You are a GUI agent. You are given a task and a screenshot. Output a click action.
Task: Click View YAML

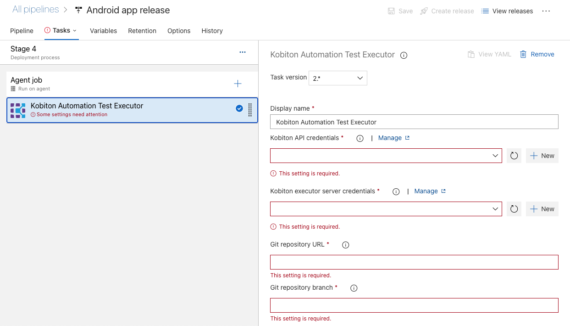(489, 54)
